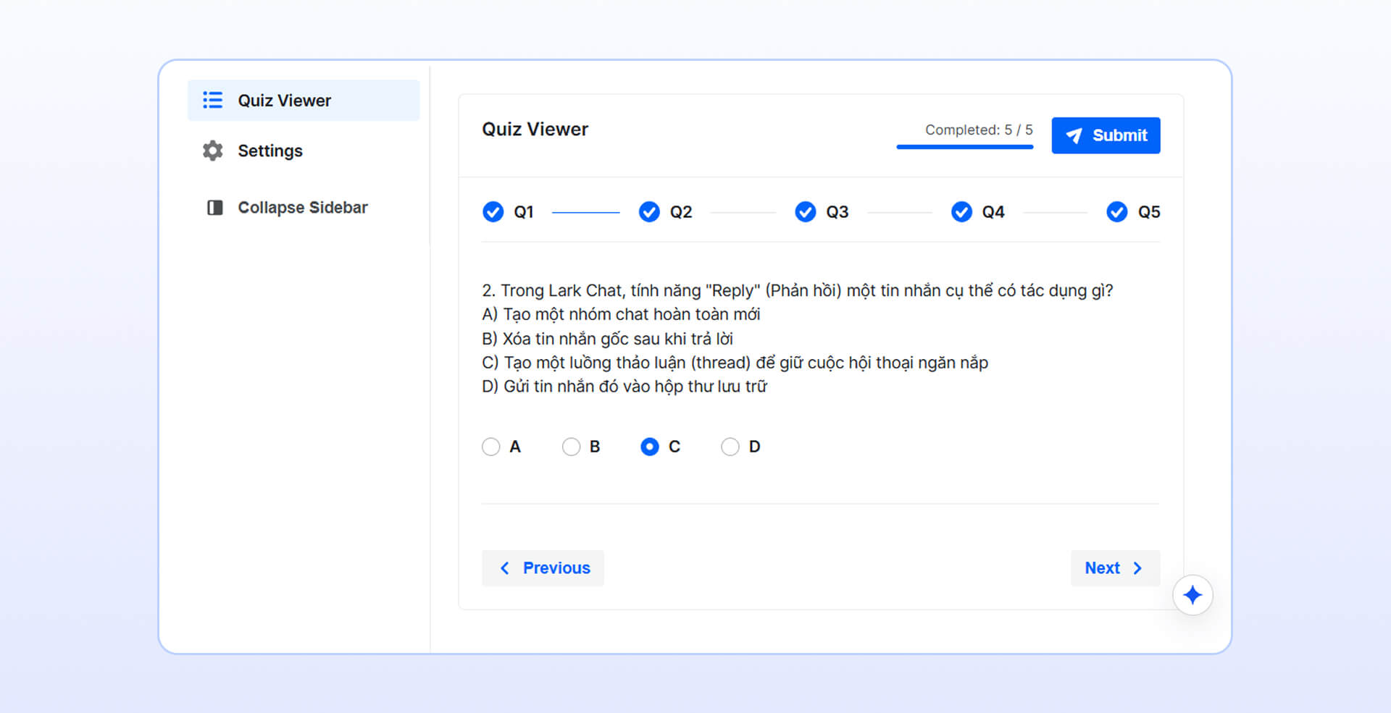
Task: Open Settings via the gear icon
Action: pyautogui.click(x=212, y=151)
